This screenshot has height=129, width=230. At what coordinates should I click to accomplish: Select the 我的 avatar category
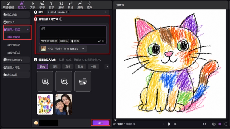pos(42,67)
